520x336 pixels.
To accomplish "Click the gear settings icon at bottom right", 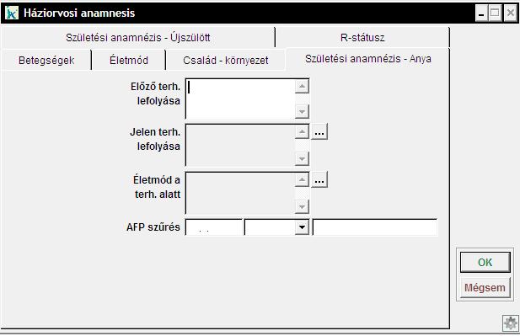I will pos(511,323).
